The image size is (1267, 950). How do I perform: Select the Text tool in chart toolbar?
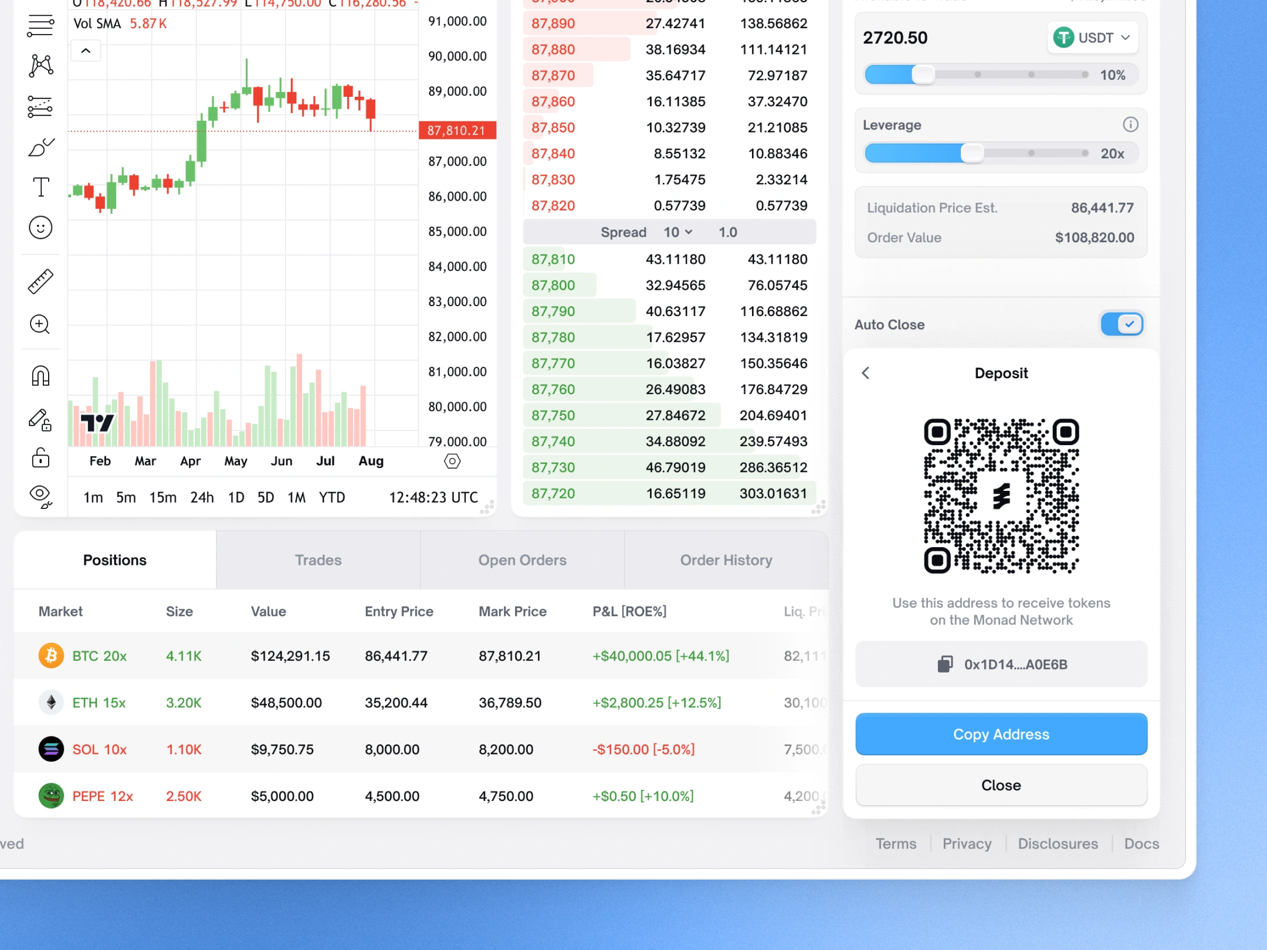click(x=40, y=188)
